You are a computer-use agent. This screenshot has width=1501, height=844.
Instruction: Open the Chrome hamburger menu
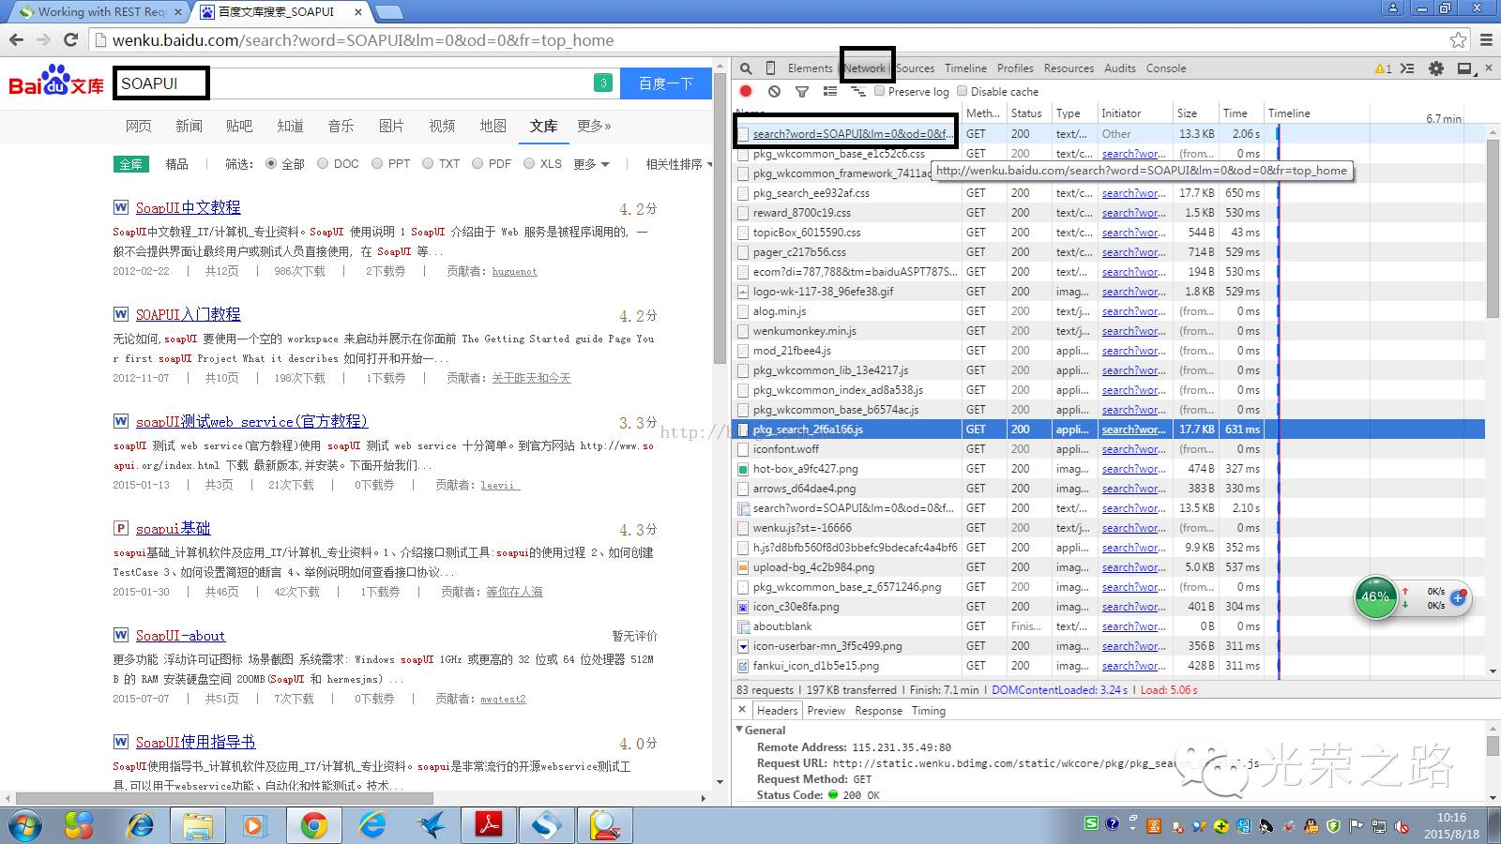click(1486, 40)
